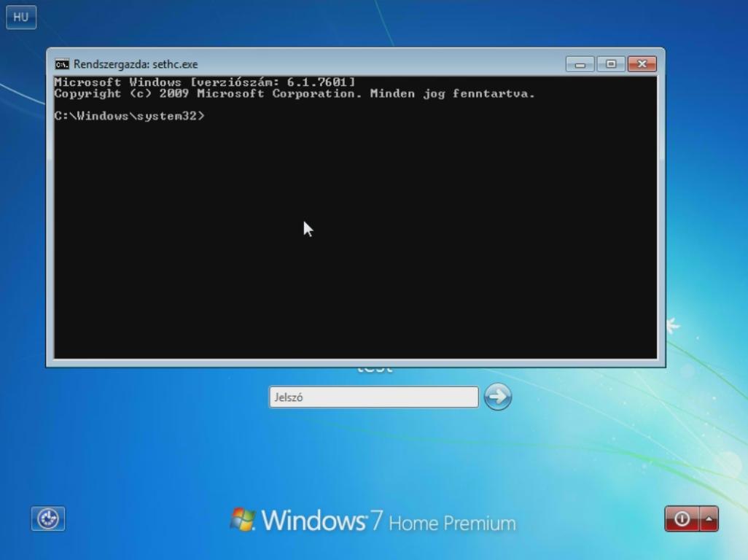Click the red power shutdown button
Viewport: 748px width, 560px height.
pos(682,518)
